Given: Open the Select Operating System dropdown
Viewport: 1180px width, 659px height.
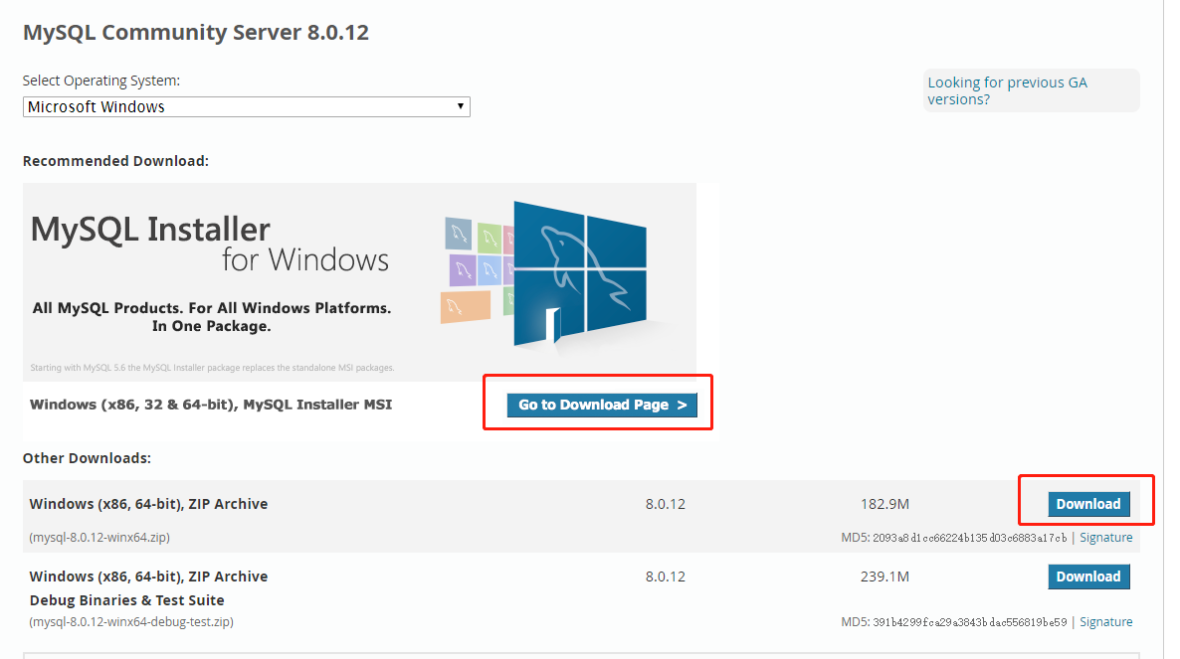Looking at the screenshot, I should click(x=246, y=106).
